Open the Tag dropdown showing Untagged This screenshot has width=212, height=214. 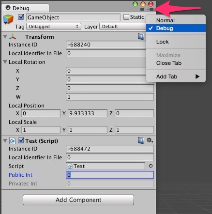pyautogui.click(x=53, y=27)
